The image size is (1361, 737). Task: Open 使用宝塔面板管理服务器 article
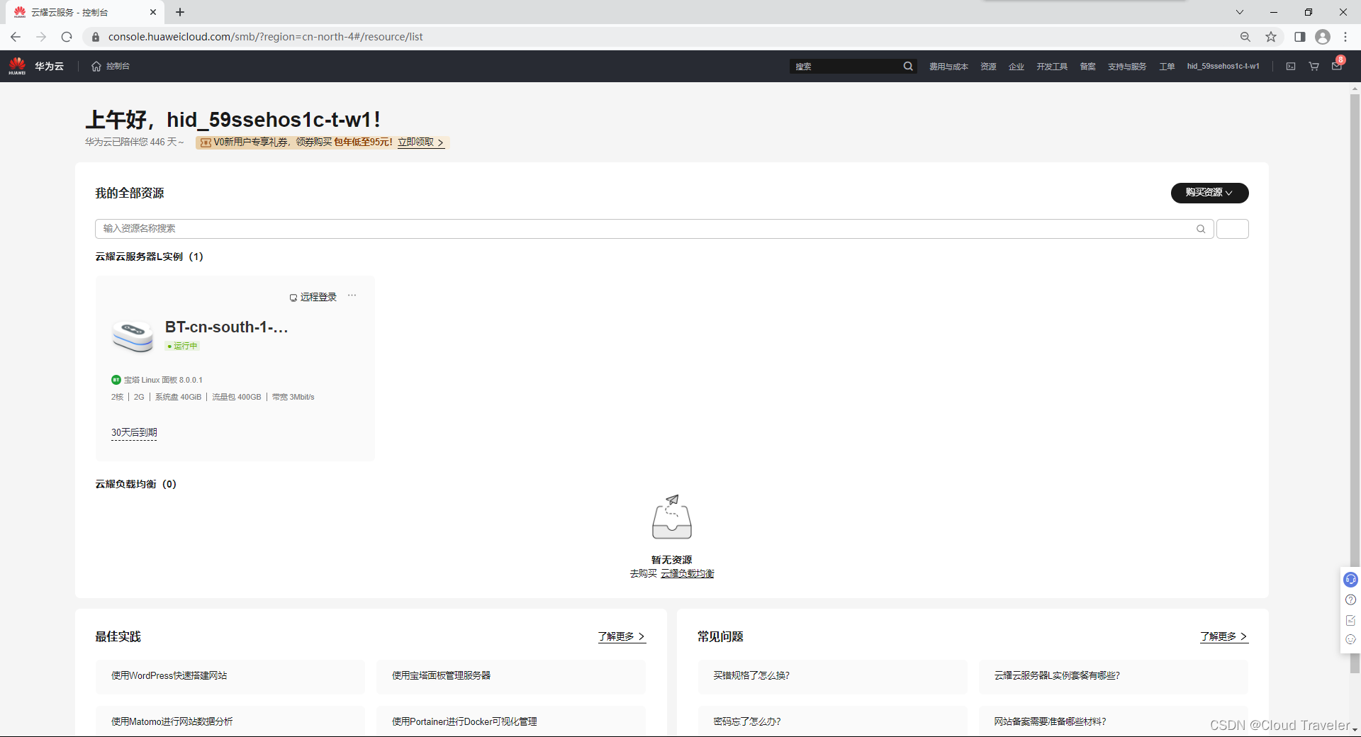click(x=511, y=676)
